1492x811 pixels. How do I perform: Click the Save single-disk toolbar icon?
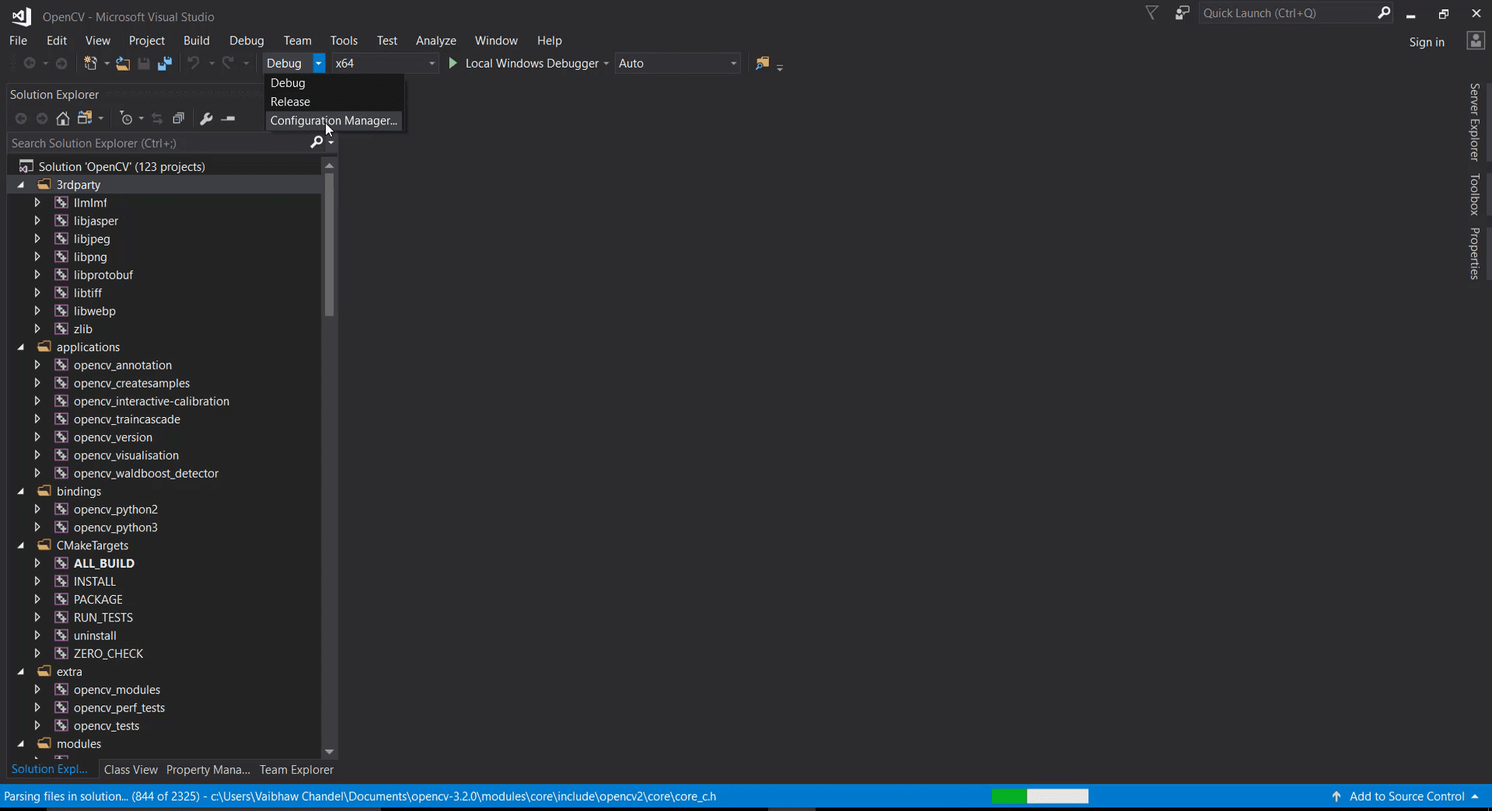click(144, 63)
